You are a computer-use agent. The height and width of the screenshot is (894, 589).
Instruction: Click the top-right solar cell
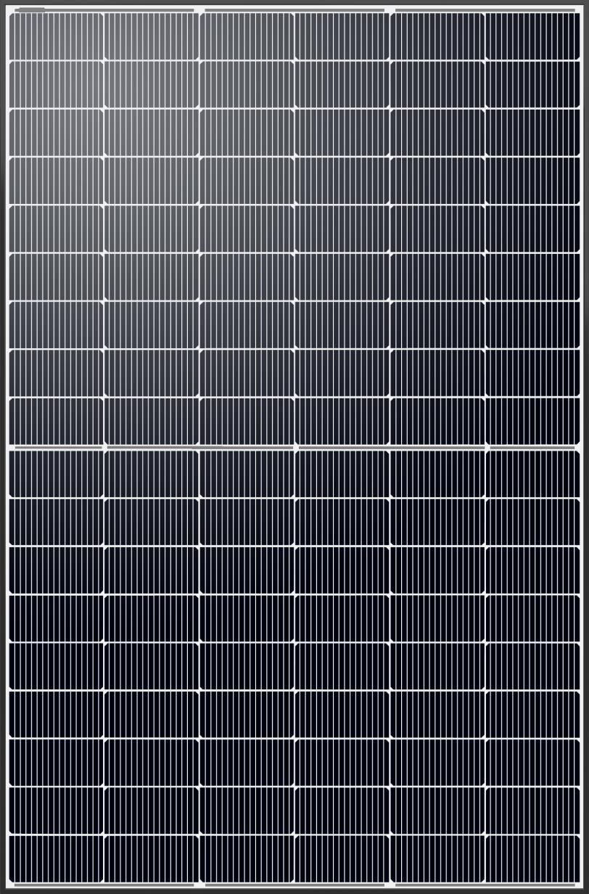coord(532,36)
